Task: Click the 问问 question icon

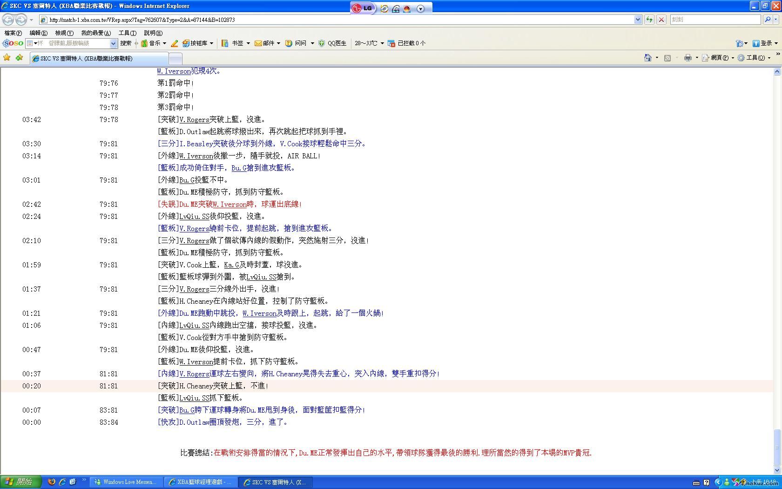Action: (x=289, y=43)
